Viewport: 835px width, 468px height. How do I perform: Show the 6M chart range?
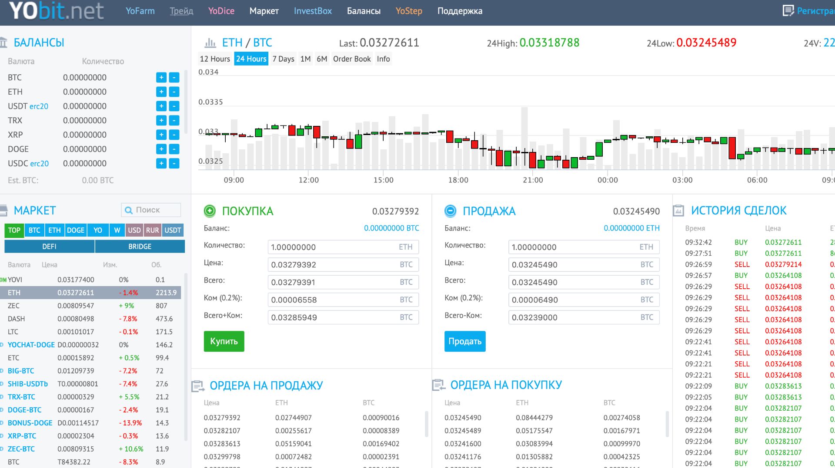tap(322, 59)
